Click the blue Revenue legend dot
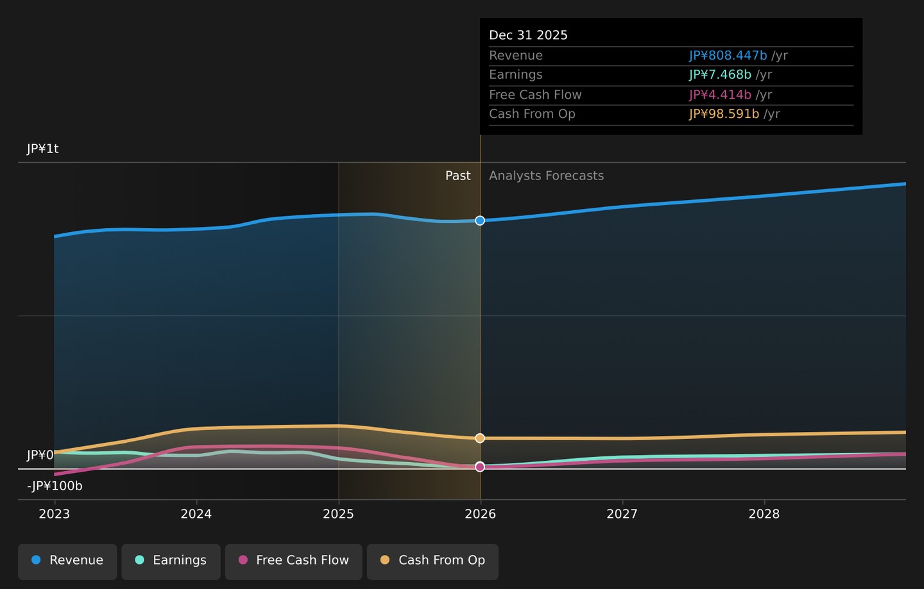 36,560
